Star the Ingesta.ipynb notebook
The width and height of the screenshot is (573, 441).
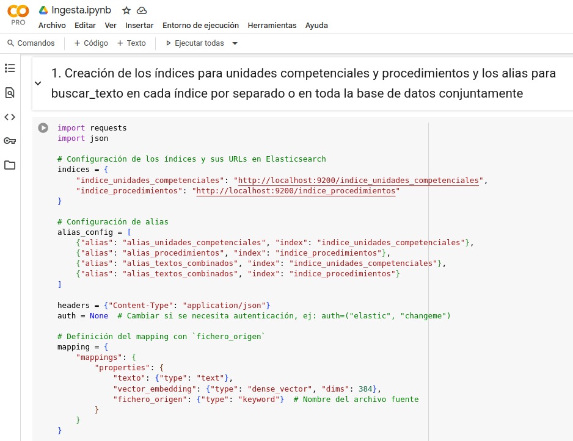point(126,10)
